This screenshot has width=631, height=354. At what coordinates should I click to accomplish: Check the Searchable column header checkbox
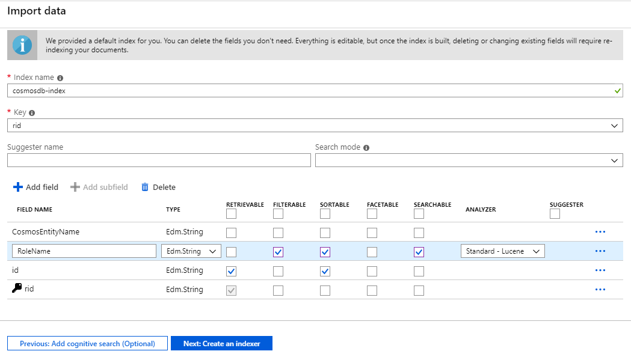click(x=419, y=213)
